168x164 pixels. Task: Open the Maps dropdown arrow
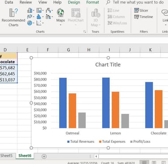tap(60, 25)
